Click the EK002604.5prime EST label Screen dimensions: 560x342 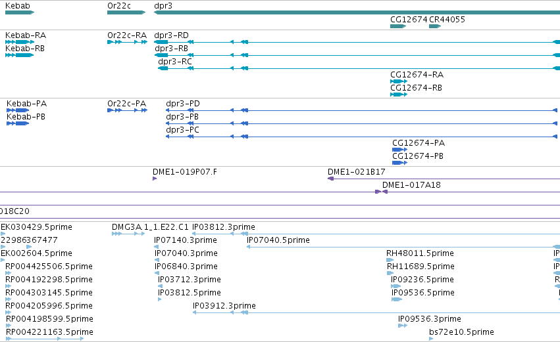(36, 253)
